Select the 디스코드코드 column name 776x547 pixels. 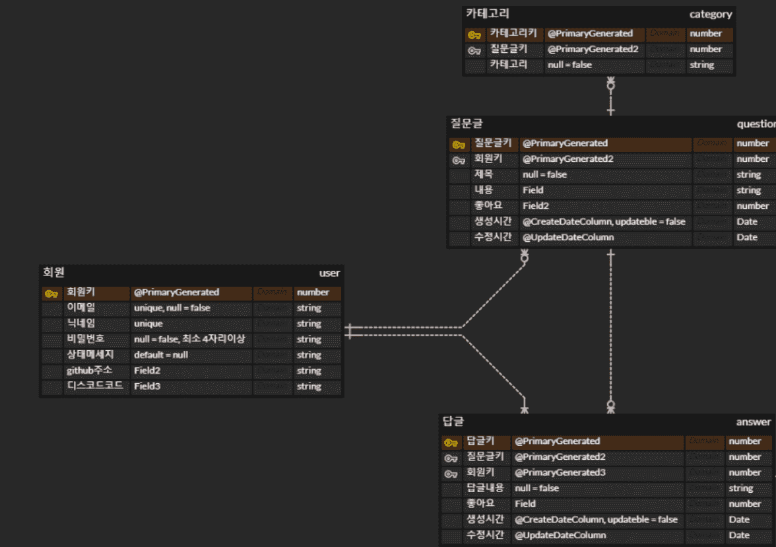[95, 386]
